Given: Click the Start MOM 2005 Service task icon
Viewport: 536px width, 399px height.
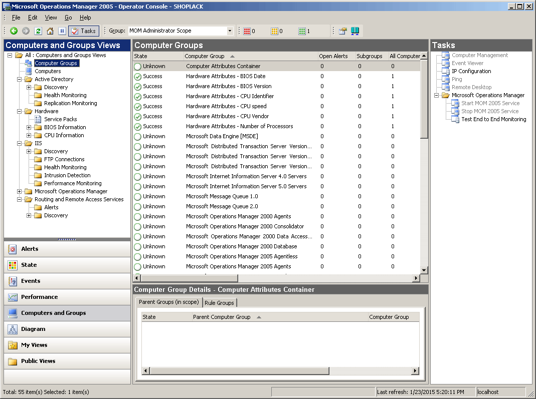Looking at the screenshot, I should (455, 103).
